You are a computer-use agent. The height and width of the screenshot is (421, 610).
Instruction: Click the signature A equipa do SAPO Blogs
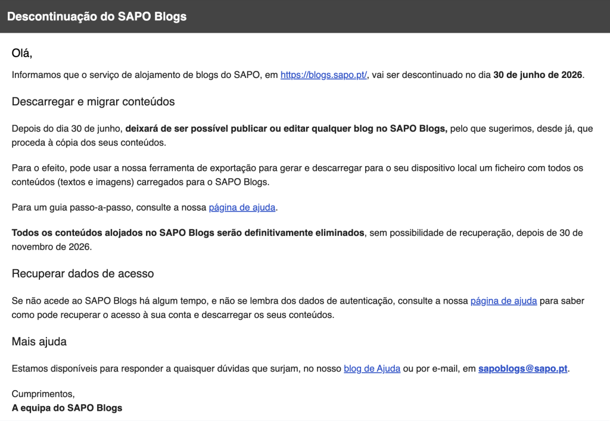pyautogui.click(x=67, y=408)
